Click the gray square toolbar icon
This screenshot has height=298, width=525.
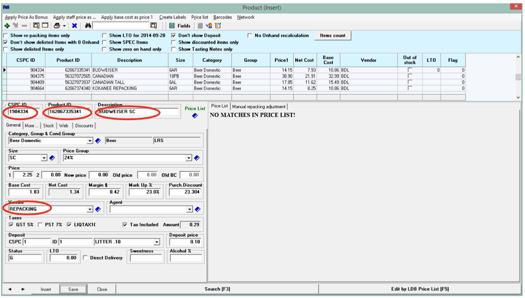[200, 26]
